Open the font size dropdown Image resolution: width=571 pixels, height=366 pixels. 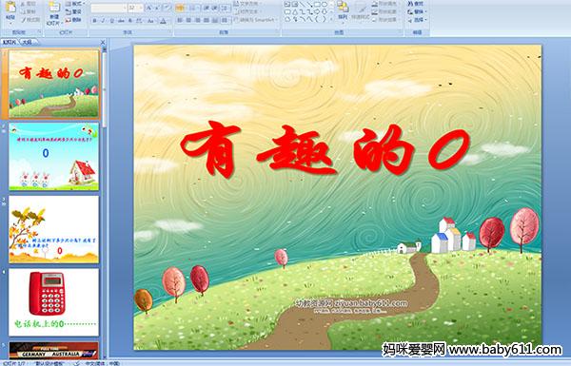pos(141,8)
